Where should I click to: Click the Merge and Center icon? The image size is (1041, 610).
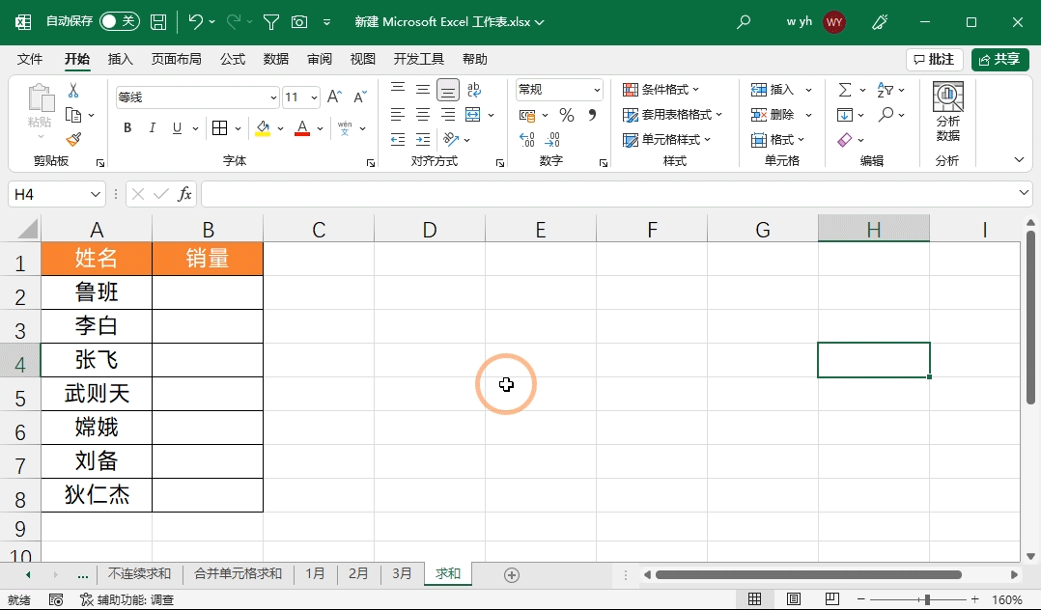click(473, 114)
